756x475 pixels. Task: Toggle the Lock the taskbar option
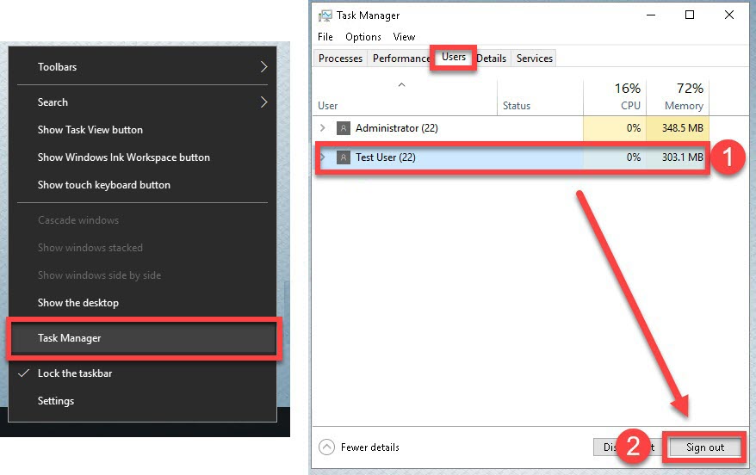coord(75,373)
